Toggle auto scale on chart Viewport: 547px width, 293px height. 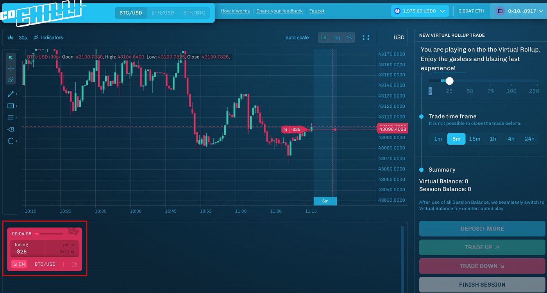(x=297, y=38)
